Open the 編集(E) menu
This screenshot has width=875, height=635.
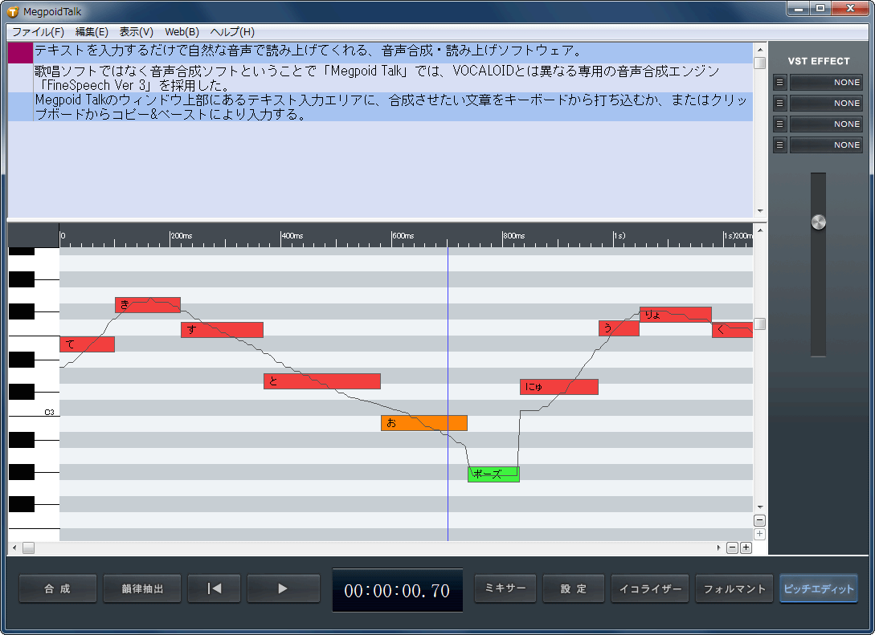pos(92,32)
